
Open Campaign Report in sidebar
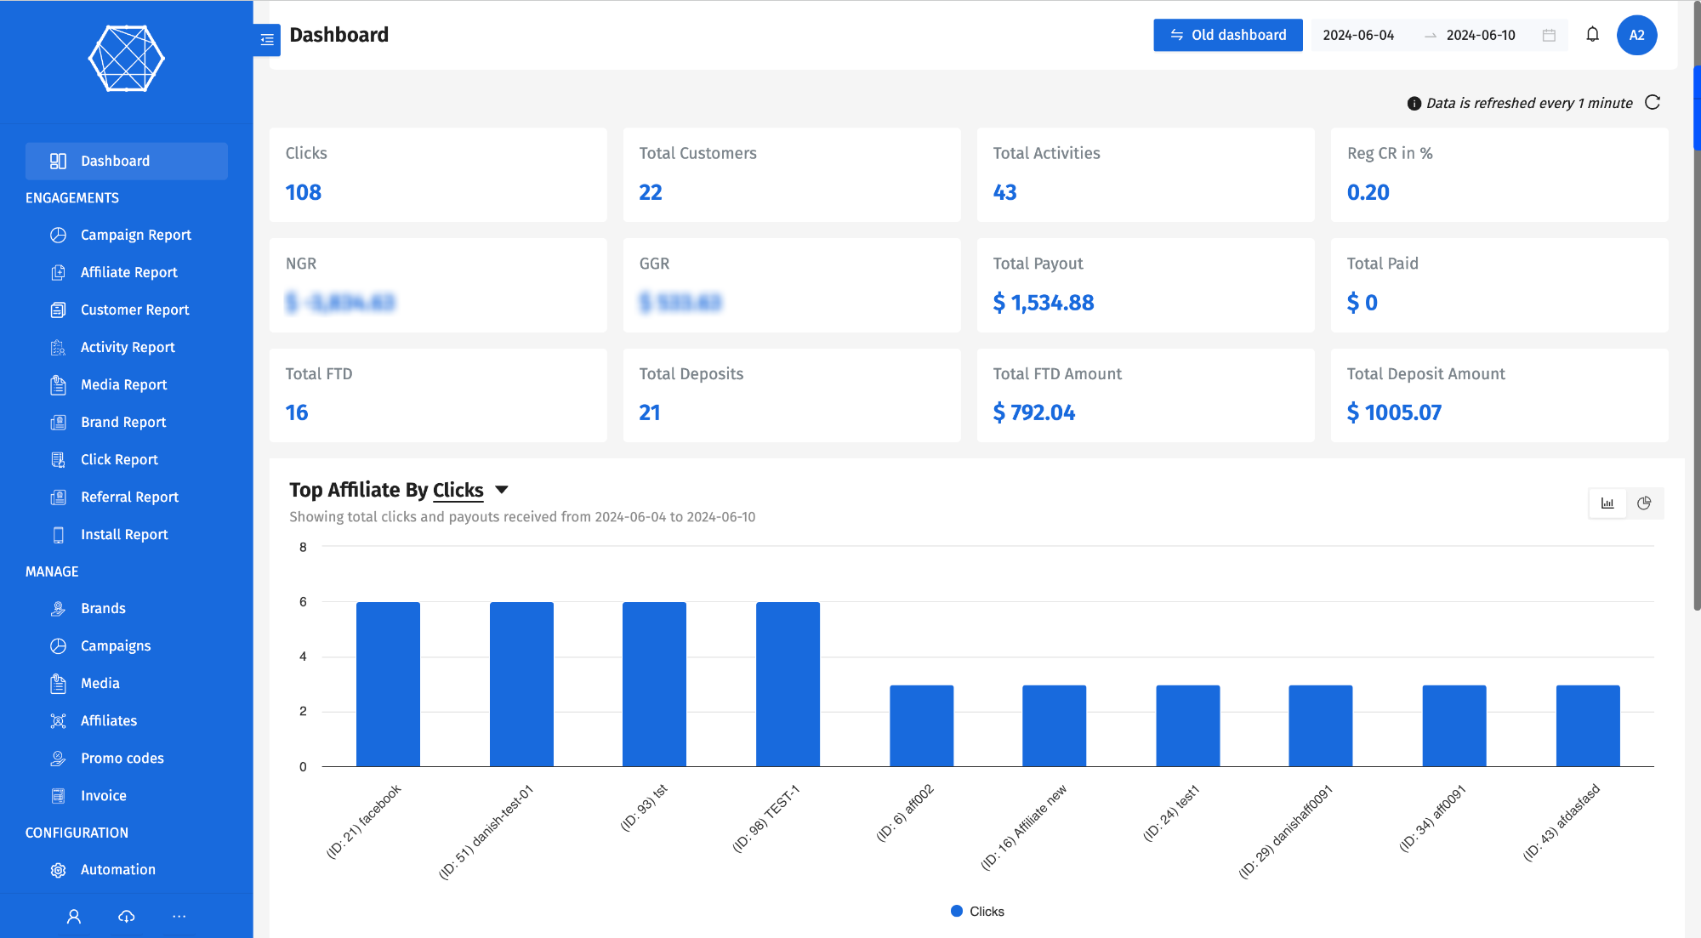click(135, 235)
